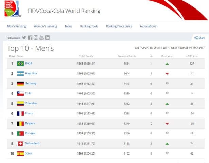Click the Share button
Screen dimensions: 209x163
tap(199, 38)
